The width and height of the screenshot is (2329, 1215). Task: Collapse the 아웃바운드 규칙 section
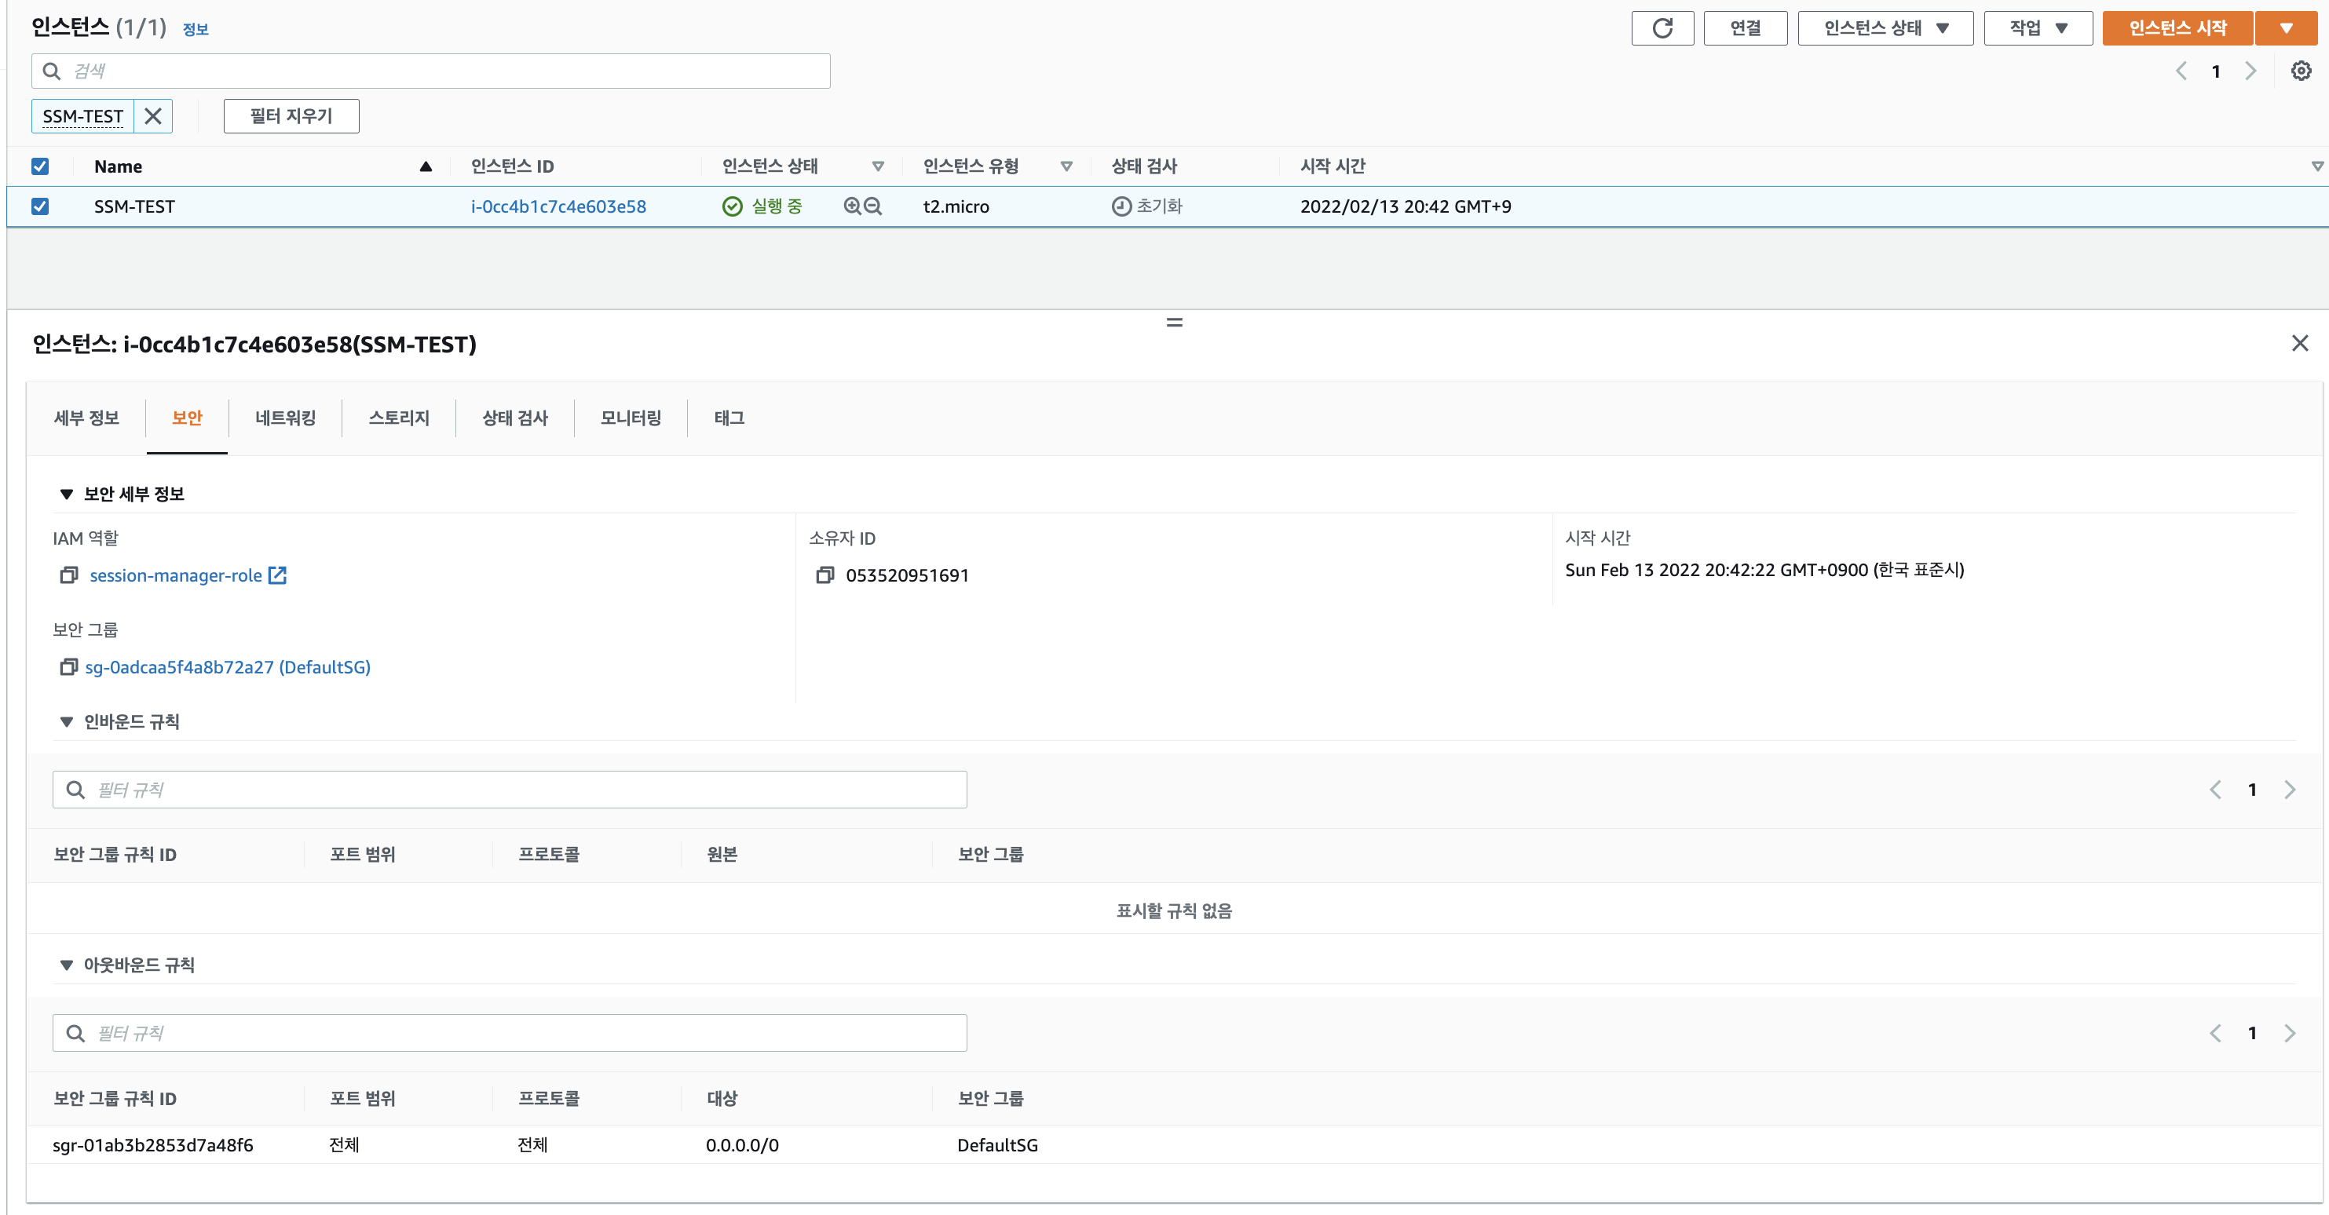(x=66, y=965)
